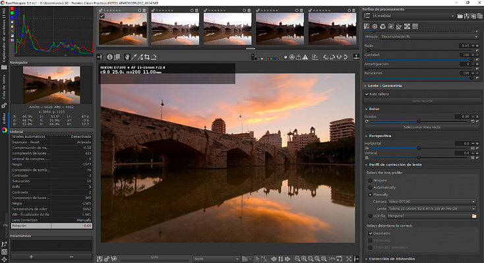Toggle the Geometric distortion checkbox

point(371,233)
